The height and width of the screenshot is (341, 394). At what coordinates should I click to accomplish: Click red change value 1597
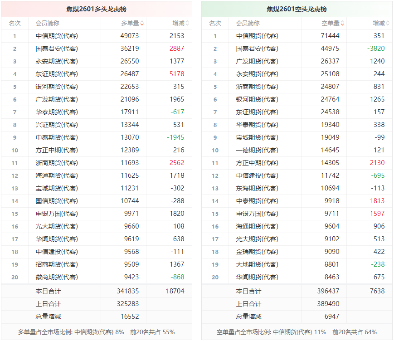pos(377,214)
